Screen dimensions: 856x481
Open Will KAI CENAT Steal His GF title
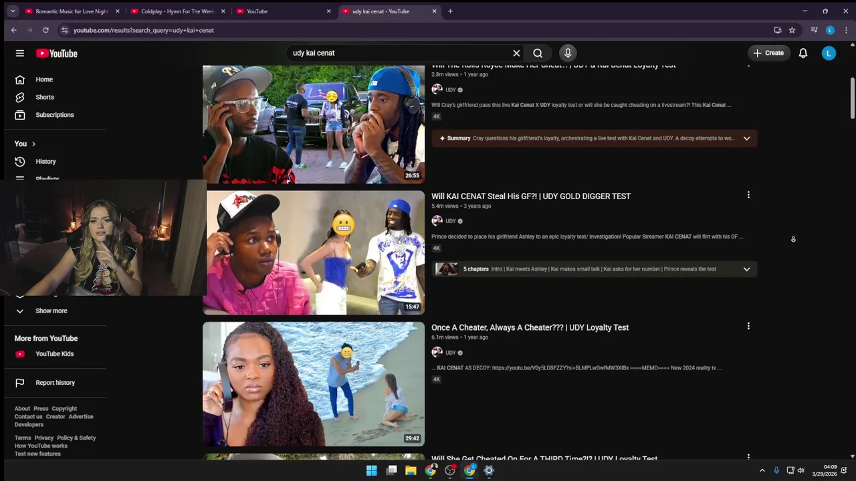(x=531, y=196)
